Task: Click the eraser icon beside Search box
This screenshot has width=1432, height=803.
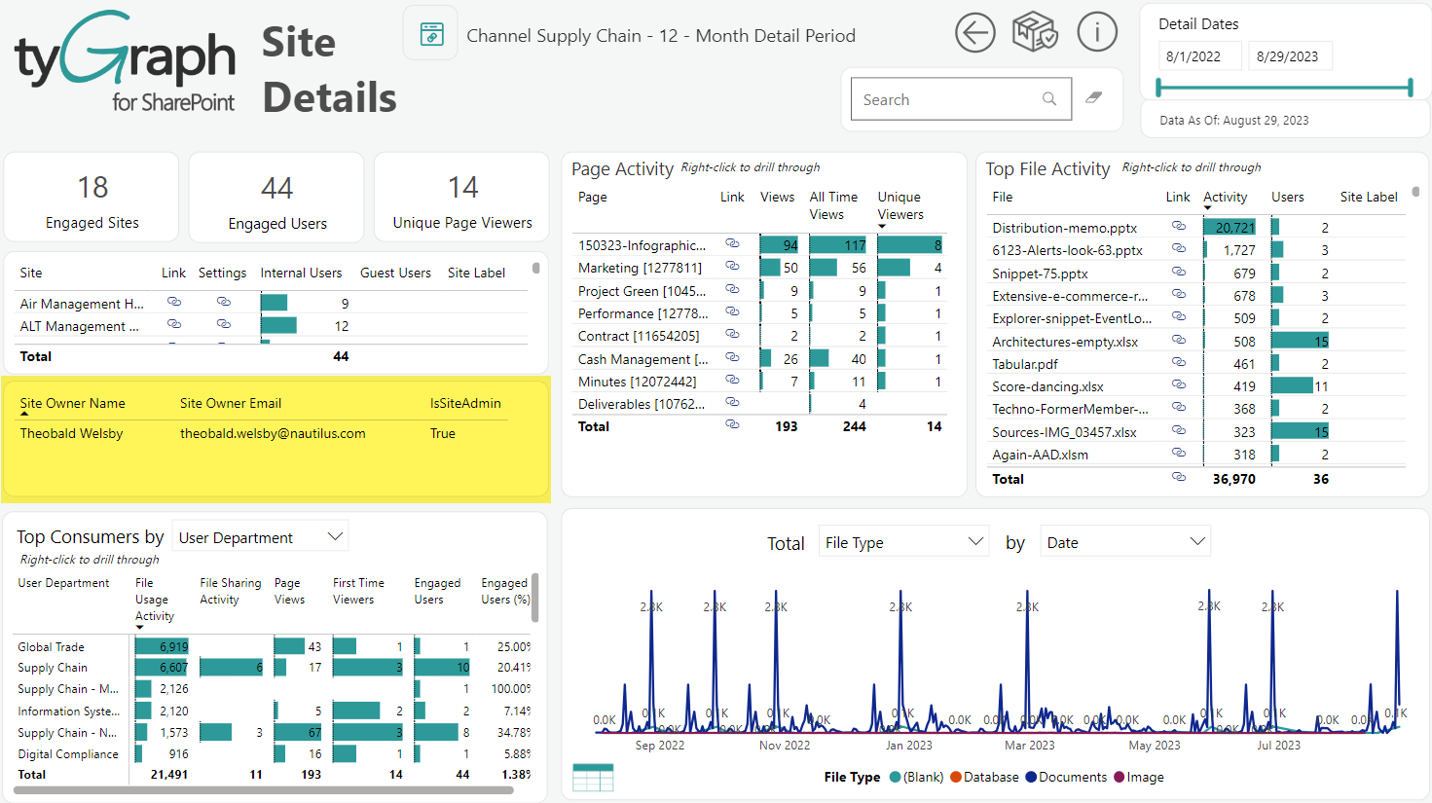Action: click(1094, 98)
